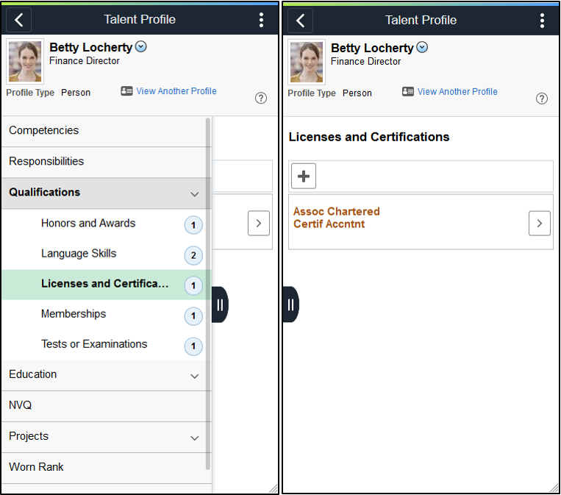The height and width of the screenshot is (495, 561).
Task: Select Competencies in the navigation list
Action: click(44, 131)
